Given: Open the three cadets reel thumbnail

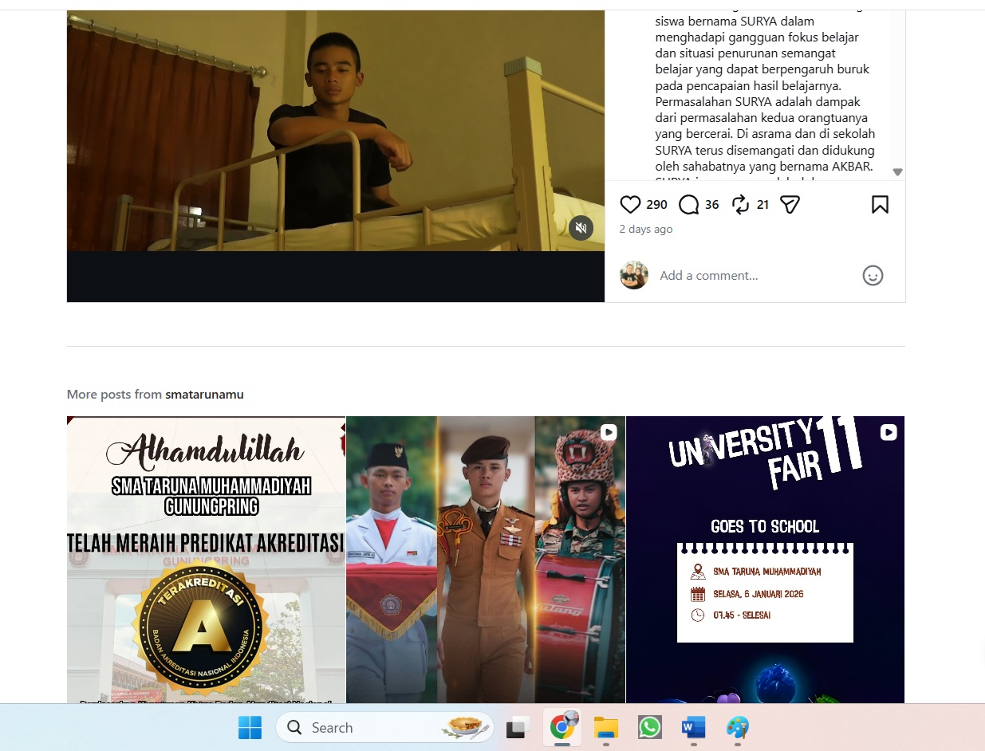Looking at the screenshot, I should pyautogui.click(x=486, y=558).
